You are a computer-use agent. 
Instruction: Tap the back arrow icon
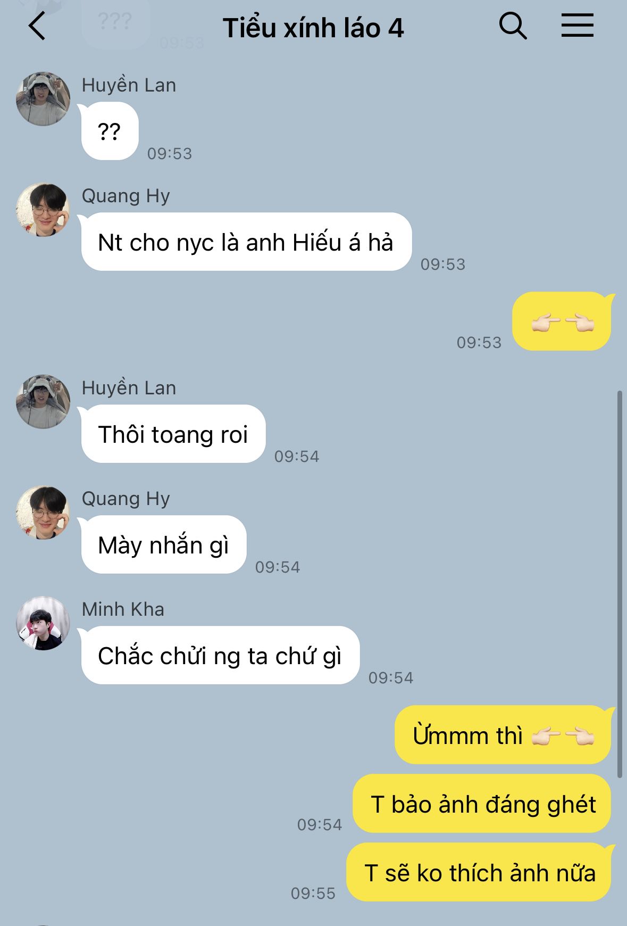pos(37,27)
